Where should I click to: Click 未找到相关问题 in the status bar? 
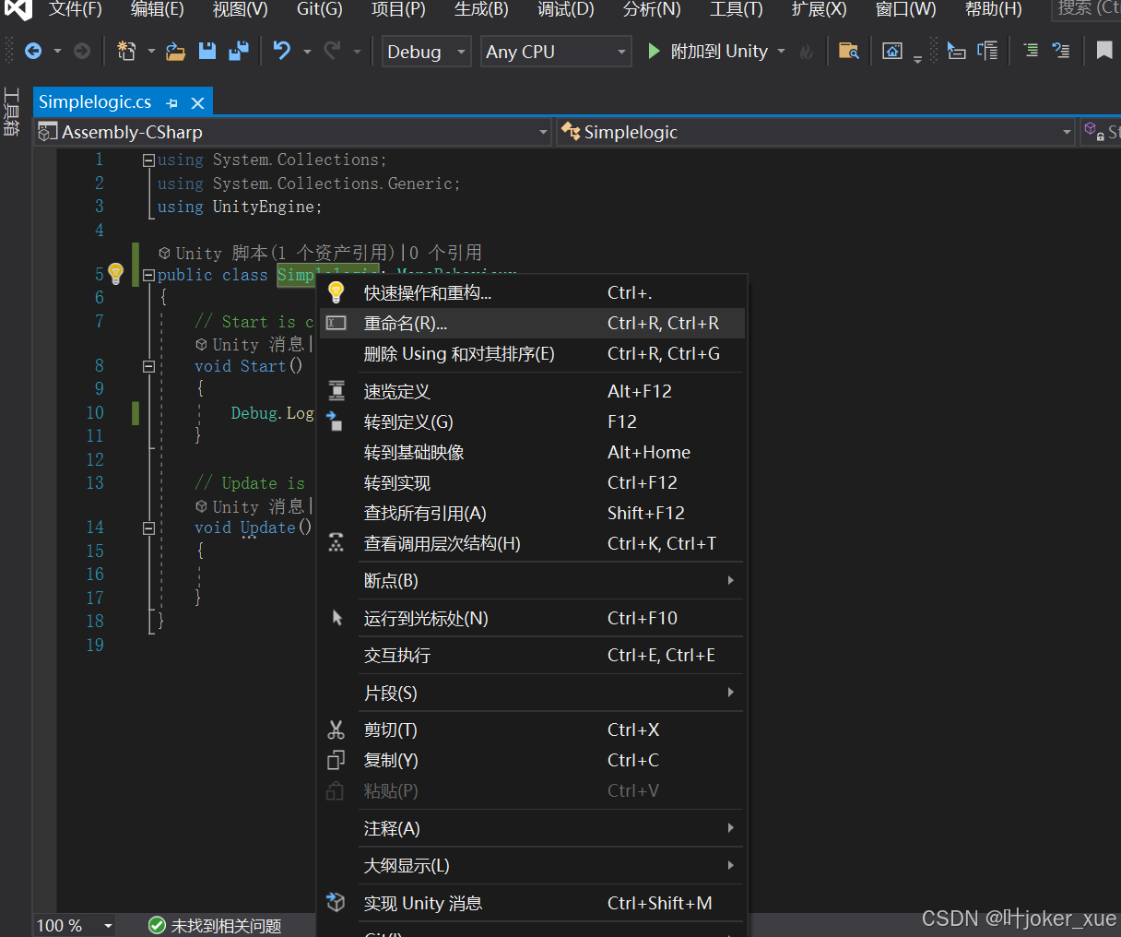click(225, 925)
